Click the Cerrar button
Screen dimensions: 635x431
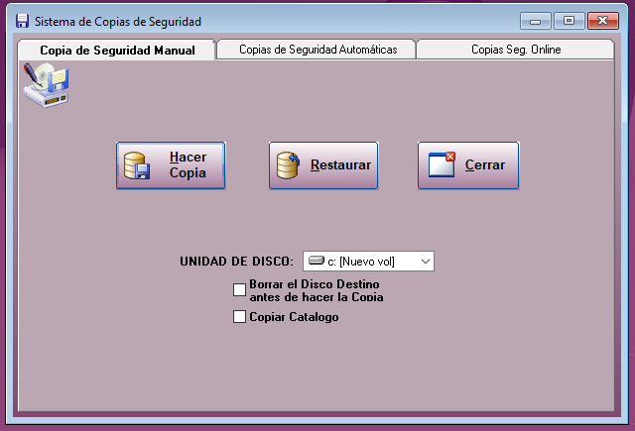click(x=468, y=164)
